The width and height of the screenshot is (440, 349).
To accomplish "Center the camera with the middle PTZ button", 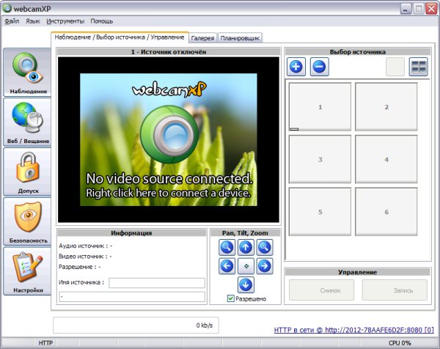I will click(246, 265).
